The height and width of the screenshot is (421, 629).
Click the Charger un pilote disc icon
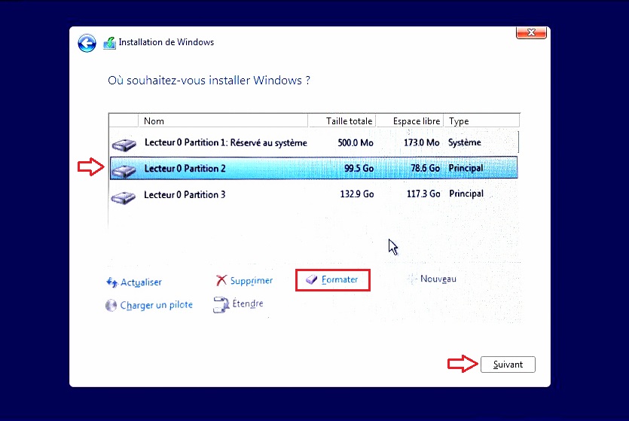click(111, 305)
